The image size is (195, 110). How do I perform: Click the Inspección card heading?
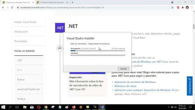pyautogui.click(x=76, y=77)
